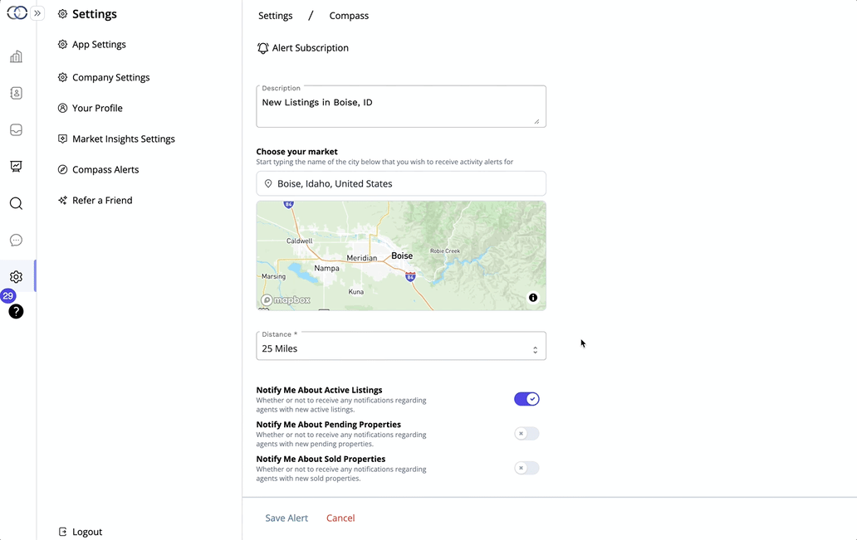Enable Notify Me About Pending Properties
The width and height of the screenshot is (857, 540).
[526, 433]
